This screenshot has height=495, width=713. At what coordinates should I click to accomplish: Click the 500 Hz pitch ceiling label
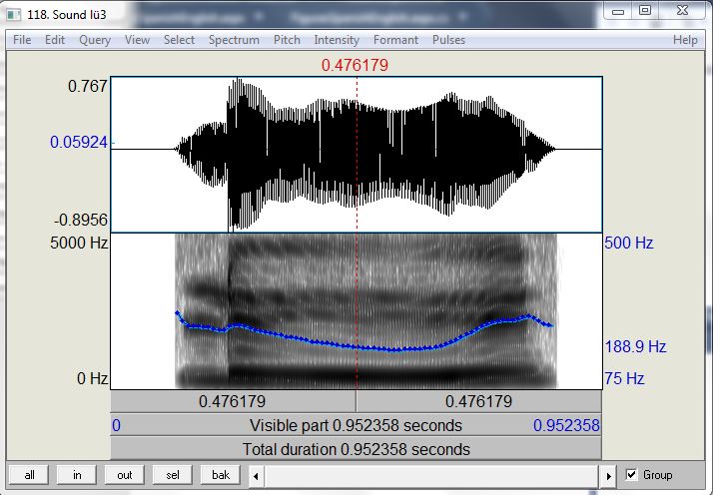click(x=629, y=243)
